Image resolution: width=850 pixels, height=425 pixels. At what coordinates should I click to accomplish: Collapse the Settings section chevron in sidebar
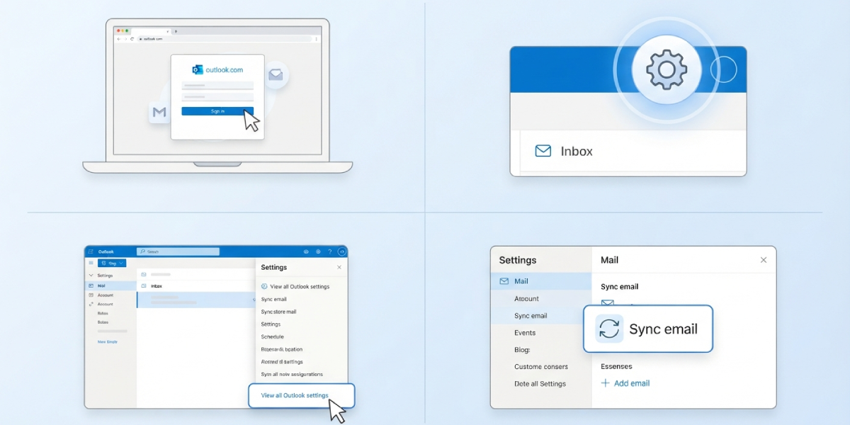tap(91, 276)
